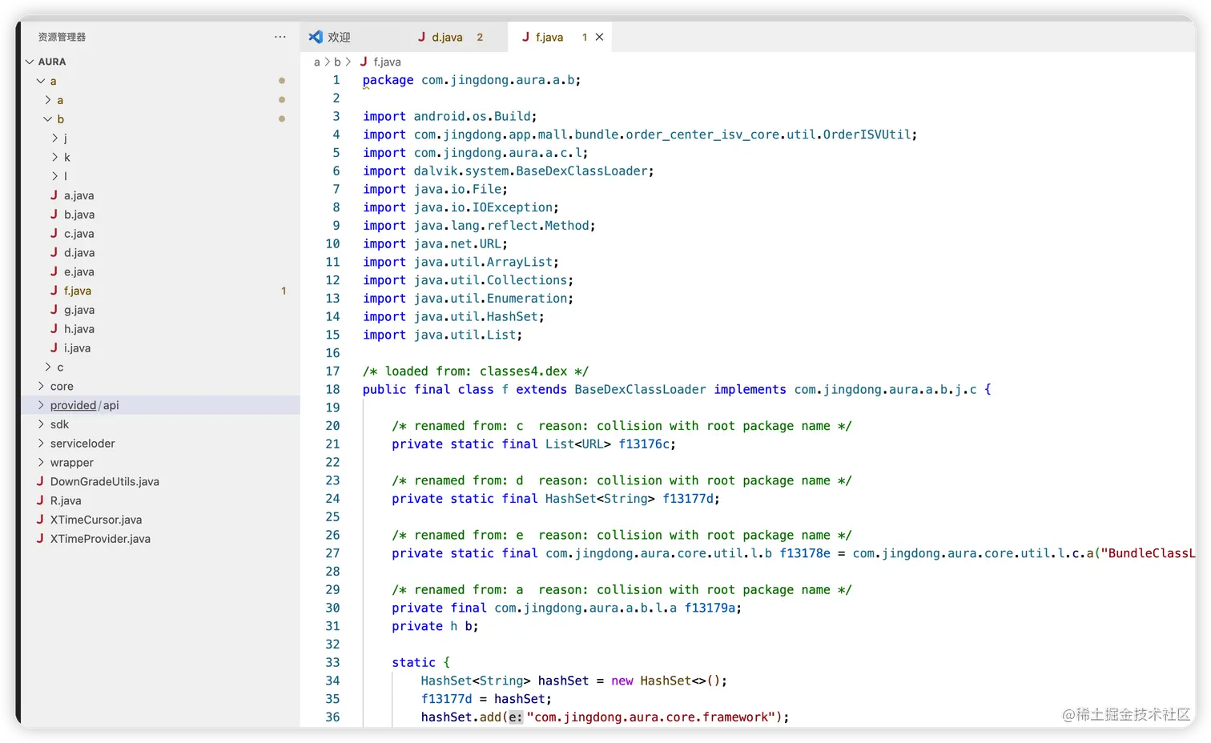Expand the serviceloder folder
1211x743 pixels.
[x=41, y=444]
